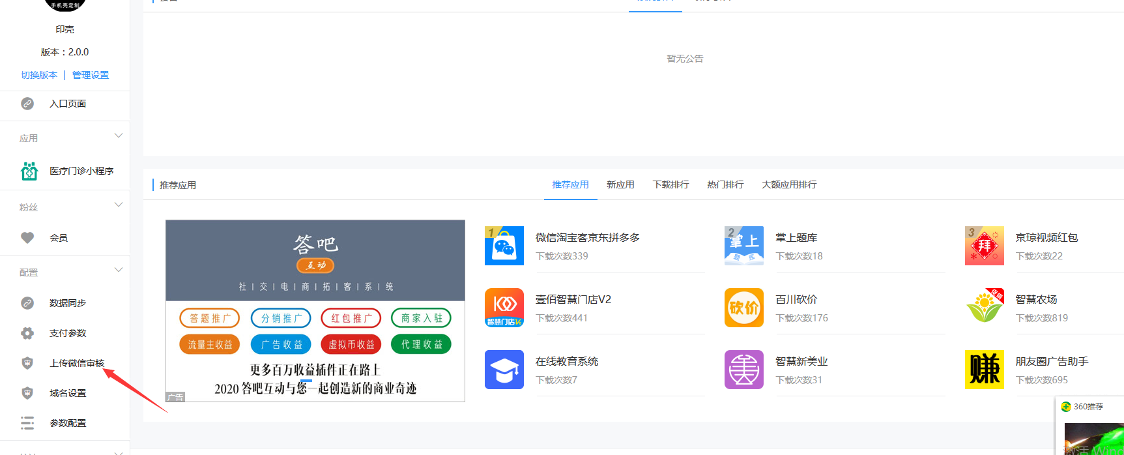Click the 入口页面 link icon

click(27, 104)
